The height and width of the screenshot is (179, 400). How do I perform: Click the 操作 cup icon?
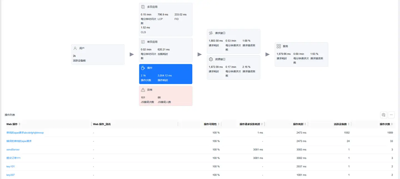pyautogui.click(x=143, y=68)
